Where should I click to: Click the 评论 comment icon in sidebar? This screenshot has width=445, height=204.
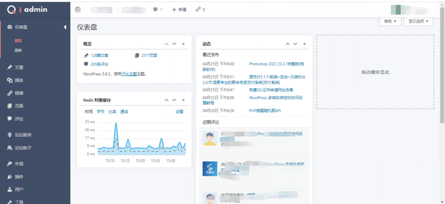pos(10,119)
